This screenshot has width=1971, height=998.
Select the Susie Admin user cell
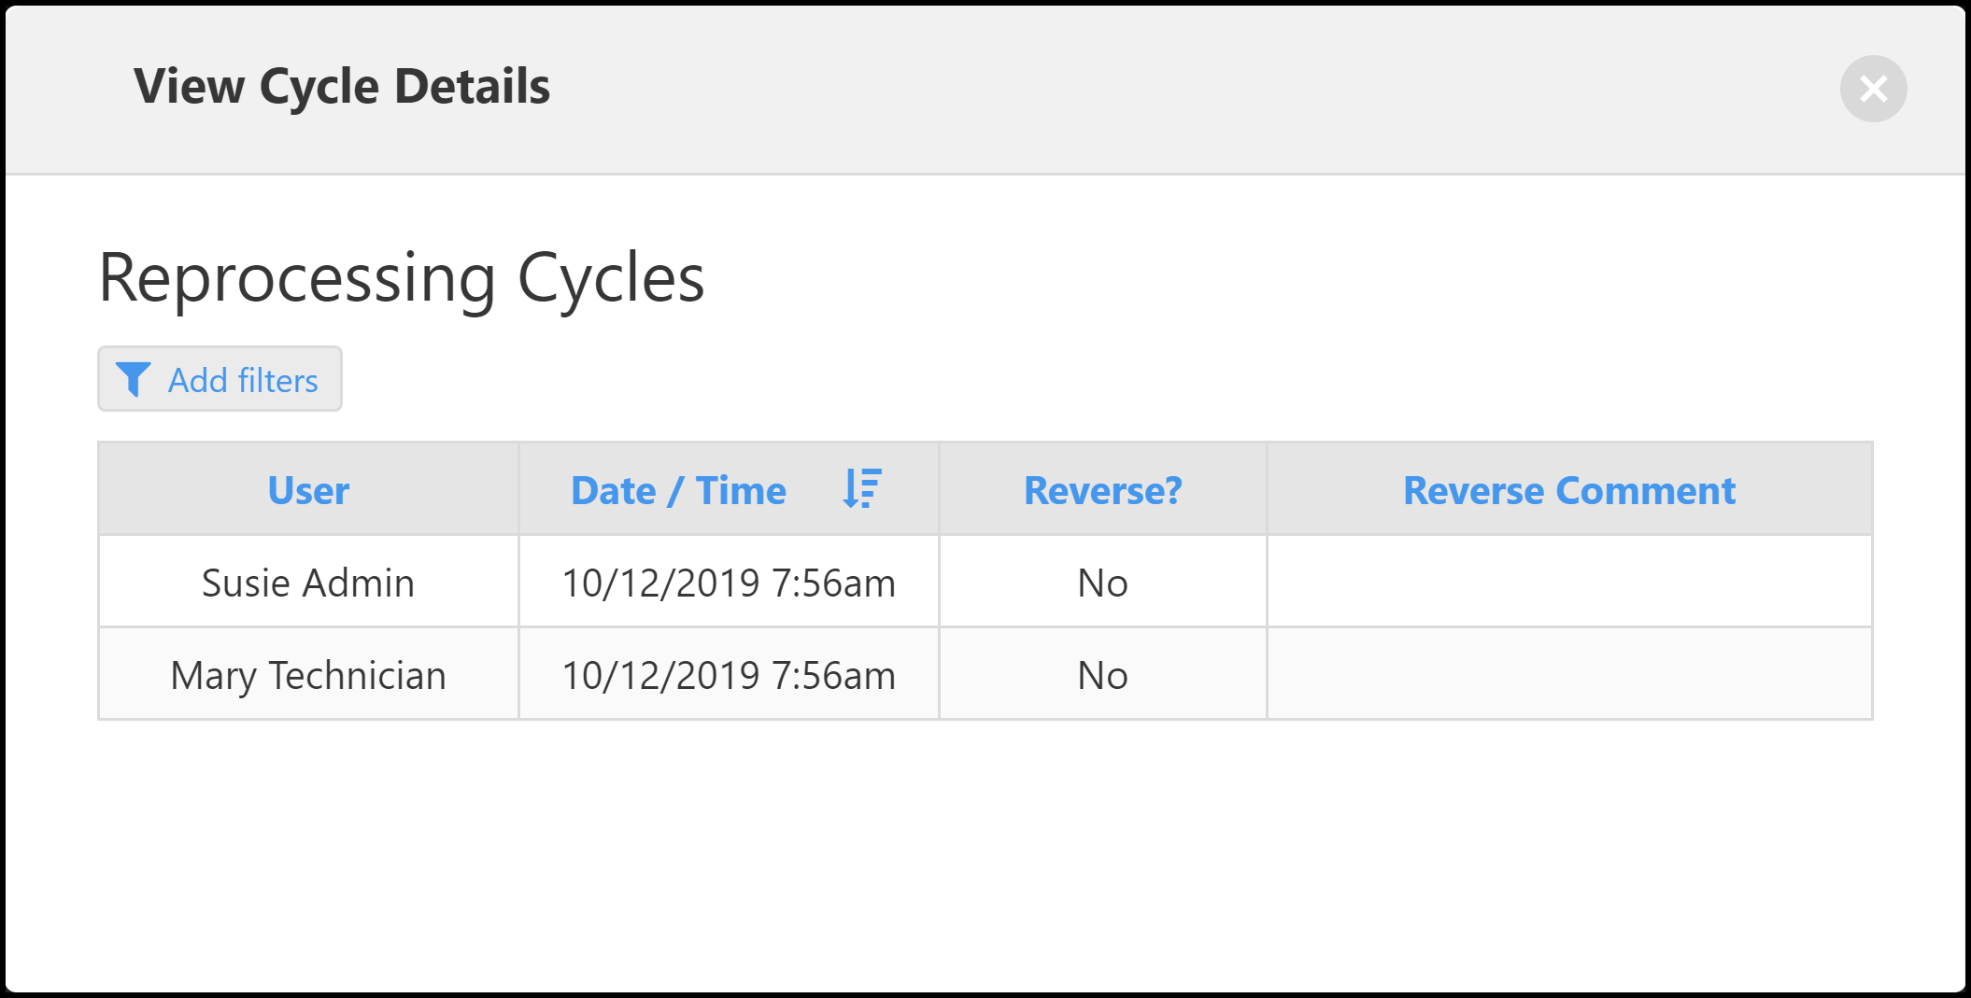point(308,583)
